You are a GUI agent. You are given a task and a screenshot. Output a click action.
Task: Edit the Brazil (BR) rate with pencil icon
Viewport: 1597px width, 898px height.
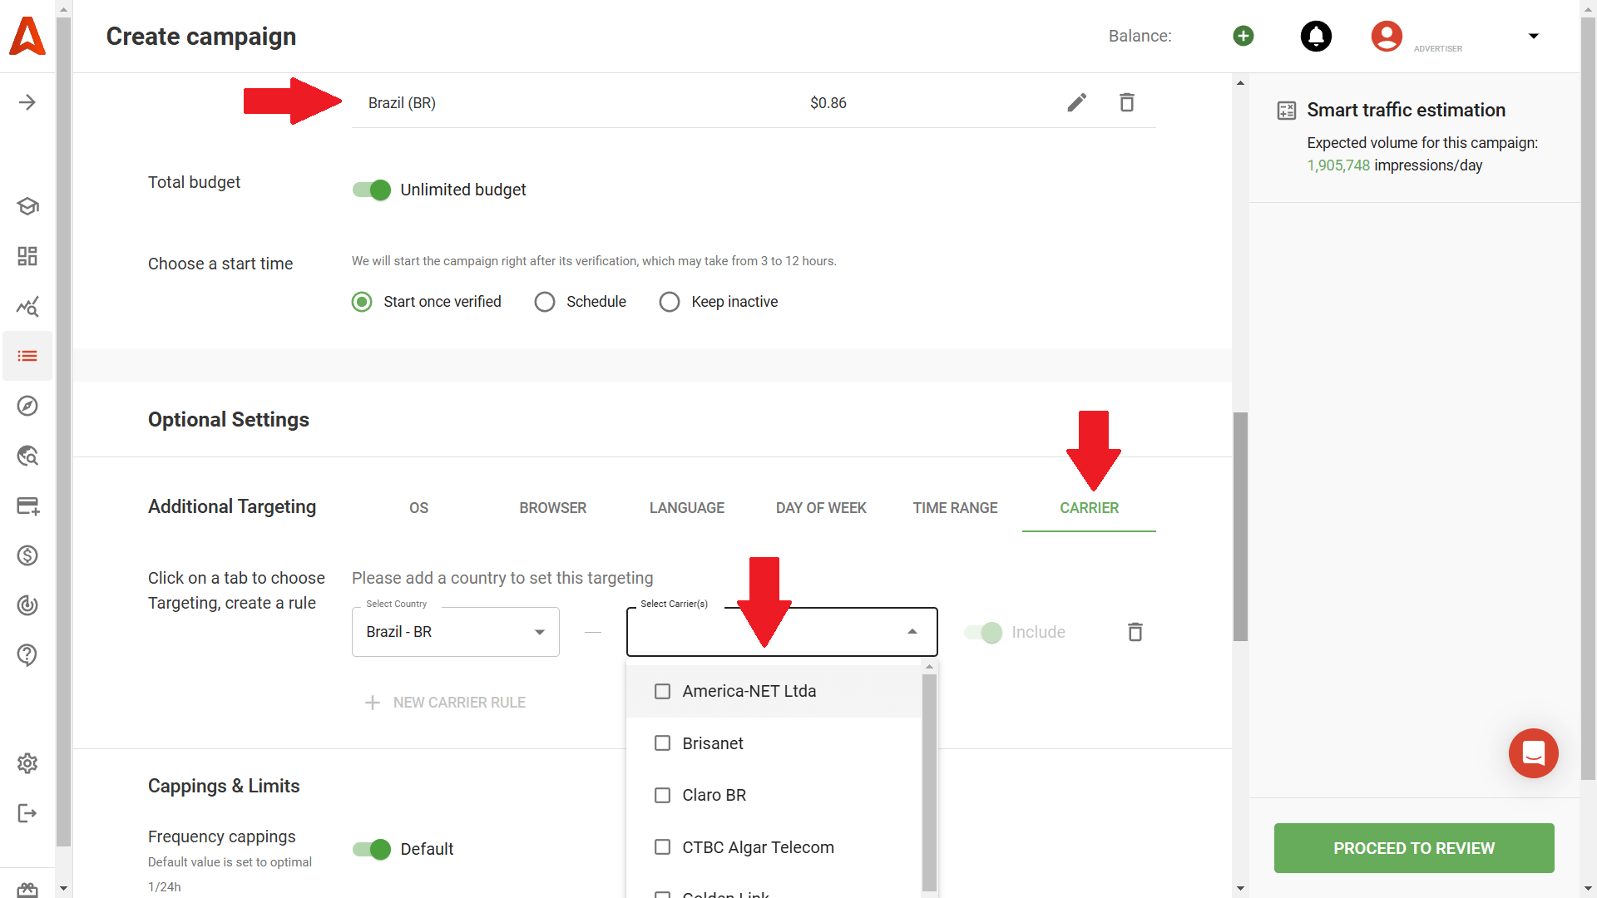[x=1076, y=101]
